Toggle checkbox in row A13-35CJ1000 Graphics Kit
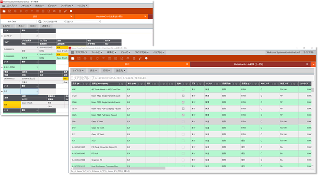This screenshot has width=318, height=175. tap(183, 160)
